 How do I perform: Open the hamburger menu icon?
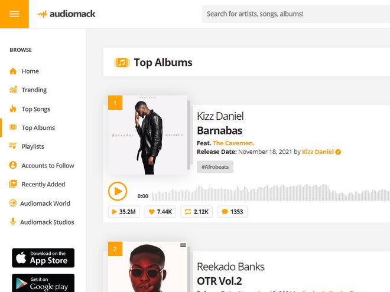[x=14, y=14]
